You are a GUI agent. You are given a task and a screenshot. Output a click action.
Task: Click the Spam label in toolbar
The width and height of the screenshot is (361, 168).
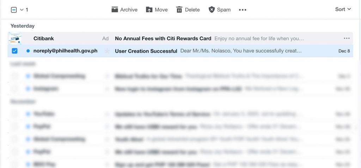click(224, 9)
